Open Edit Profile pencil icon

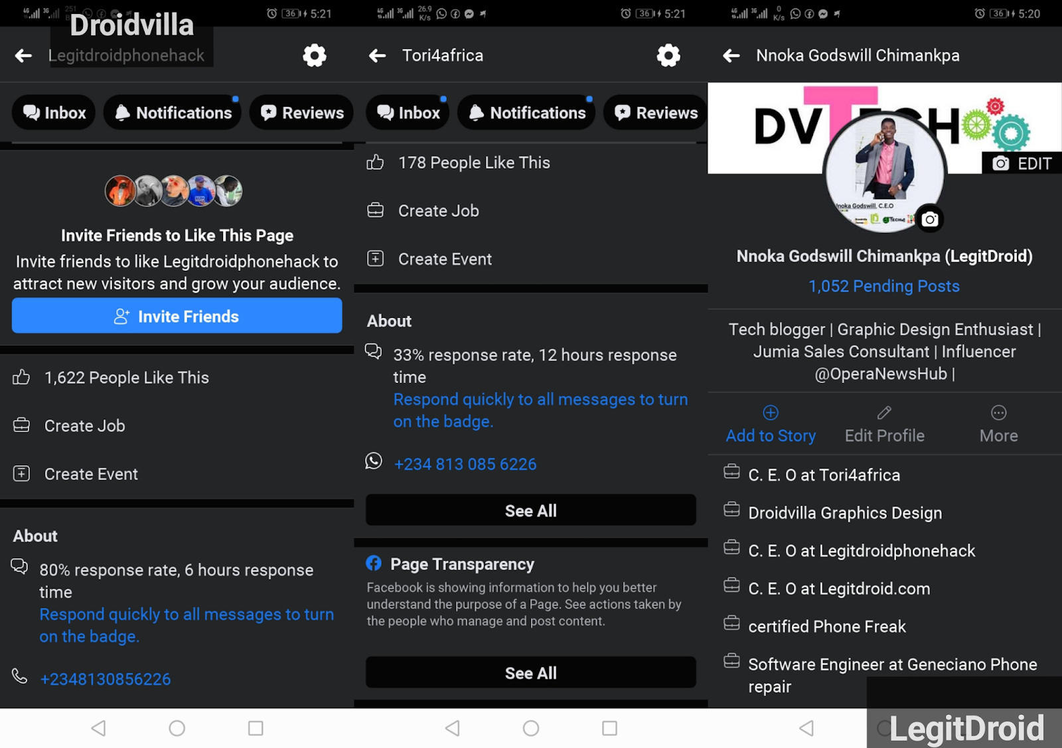tap(884, 413)
